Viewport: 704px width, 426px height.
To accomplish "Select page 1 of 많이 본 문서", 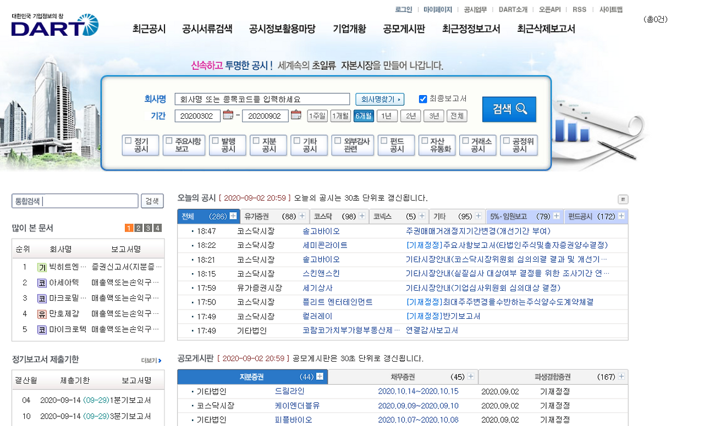I will point(129,228).
